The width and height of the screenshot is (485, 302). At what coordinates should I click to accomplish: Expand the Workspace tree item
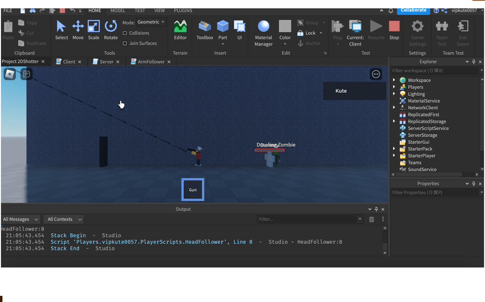click(394, 80)
